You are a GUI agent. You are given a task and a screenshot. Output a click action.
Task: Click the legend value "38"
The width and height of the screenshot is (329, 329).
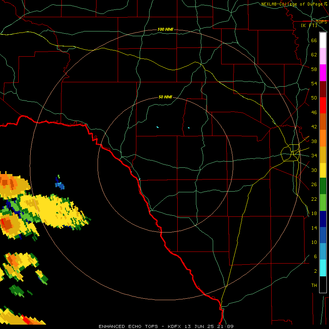pos(314,141)
